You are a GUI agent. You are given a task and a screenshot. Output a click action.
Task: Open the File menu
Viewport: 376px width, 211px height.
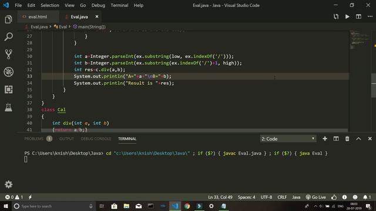coord(18,5)
